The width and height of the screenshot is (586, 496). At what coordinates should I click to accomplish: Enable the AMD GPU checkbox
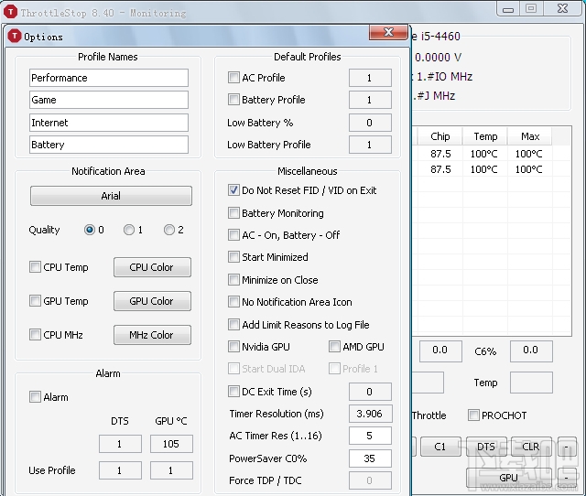click(x=335, y=347)
